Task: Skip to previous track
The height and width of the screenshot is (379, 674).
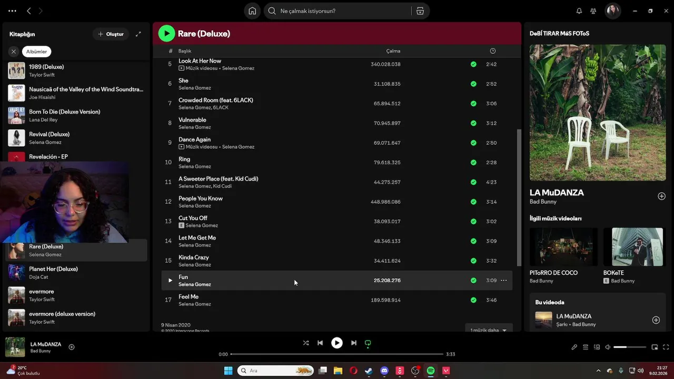Action: tap(320, 343)
